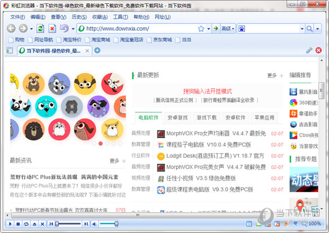Open the 历史(S) menu
The height and width of the screenshot is (233, 329).
tap(79, 17)
